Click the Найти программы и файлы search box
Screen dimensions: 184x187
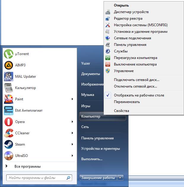(x=36, y=178)
